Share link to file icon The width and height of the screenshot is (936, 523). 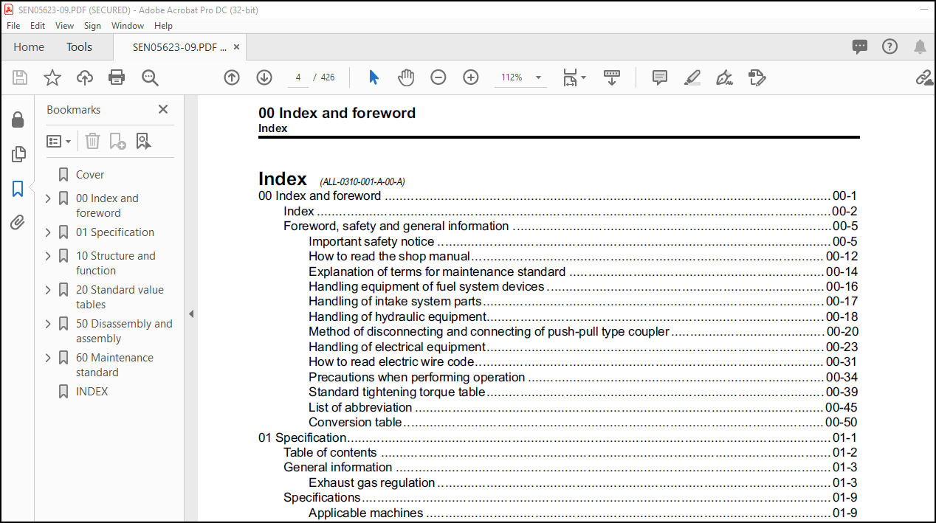coord(924,77)
